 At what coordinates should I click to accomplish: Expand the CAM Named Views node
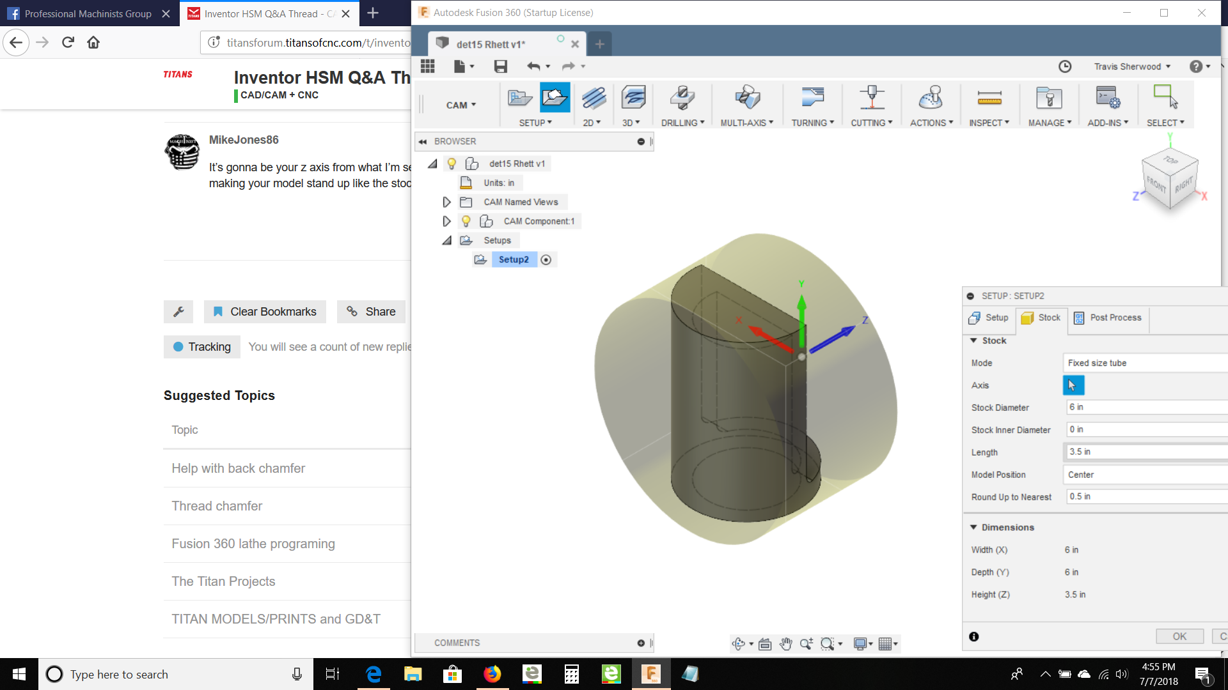[x=446, y=202]
